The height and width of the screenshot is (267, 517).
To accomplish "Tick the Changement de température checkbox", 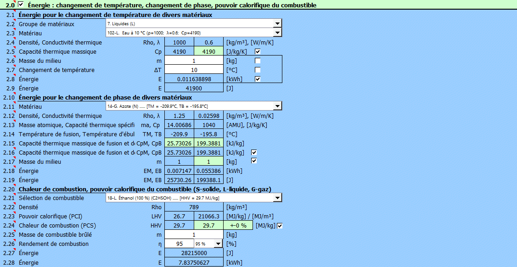I will (258, 70).
